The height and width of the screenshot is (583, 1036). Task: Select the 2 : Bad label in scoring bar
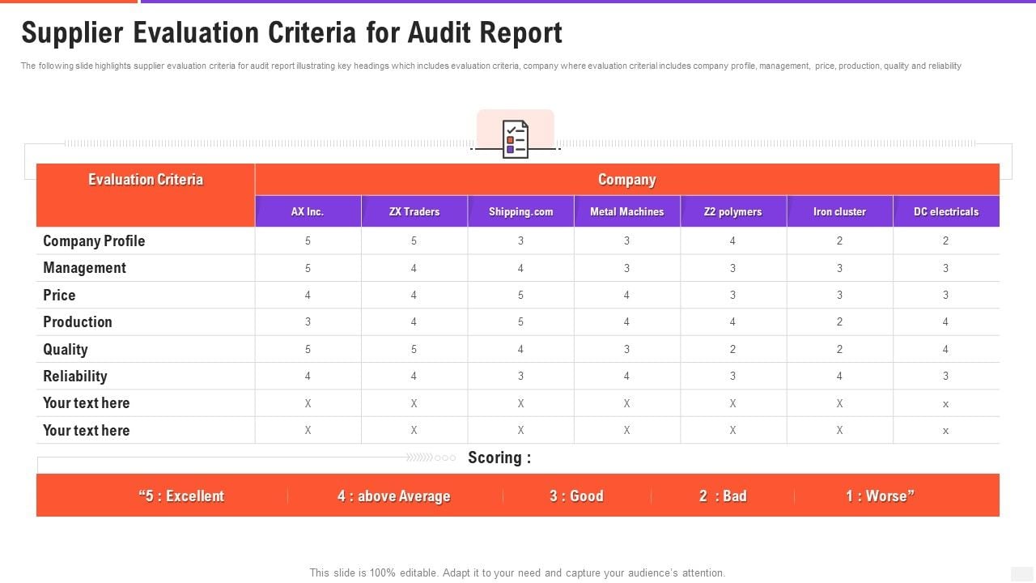pyautogui.click(x=721, y=496)
